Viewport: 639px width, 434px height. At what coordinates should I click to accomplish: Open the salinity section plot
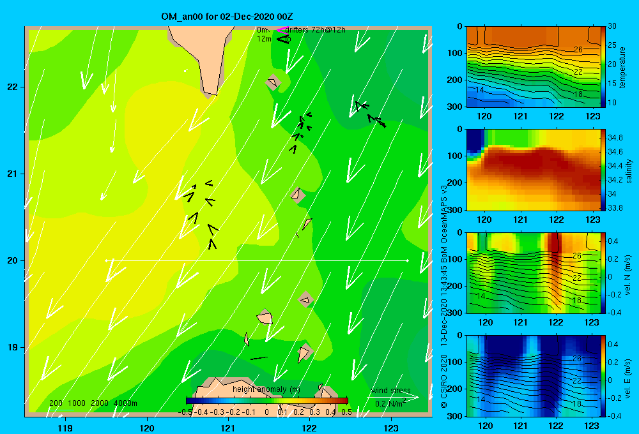click(x=533, y=170)
